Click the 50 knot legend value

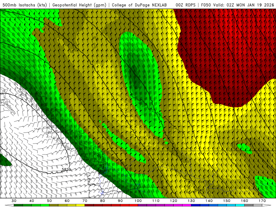(x=49, y=201)
